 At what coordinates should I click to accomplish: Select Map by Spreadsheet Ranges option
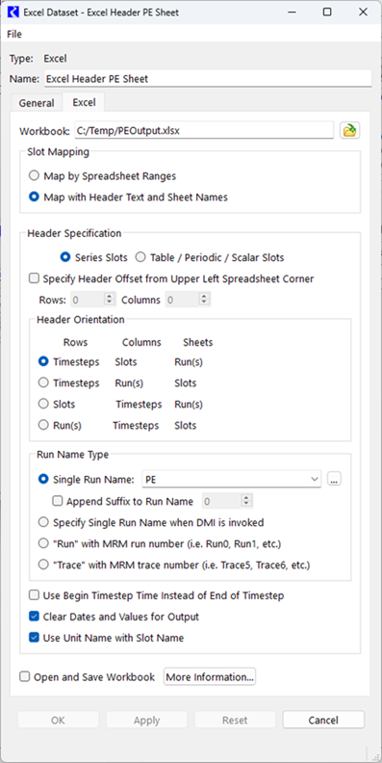click(34, 175)
